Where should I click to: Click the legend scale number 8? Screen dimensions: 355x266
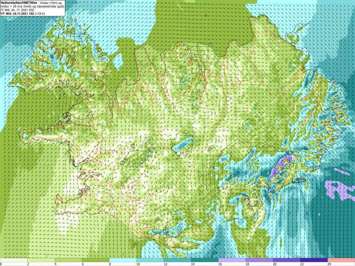pyautogui.click(x=110, y=264)
